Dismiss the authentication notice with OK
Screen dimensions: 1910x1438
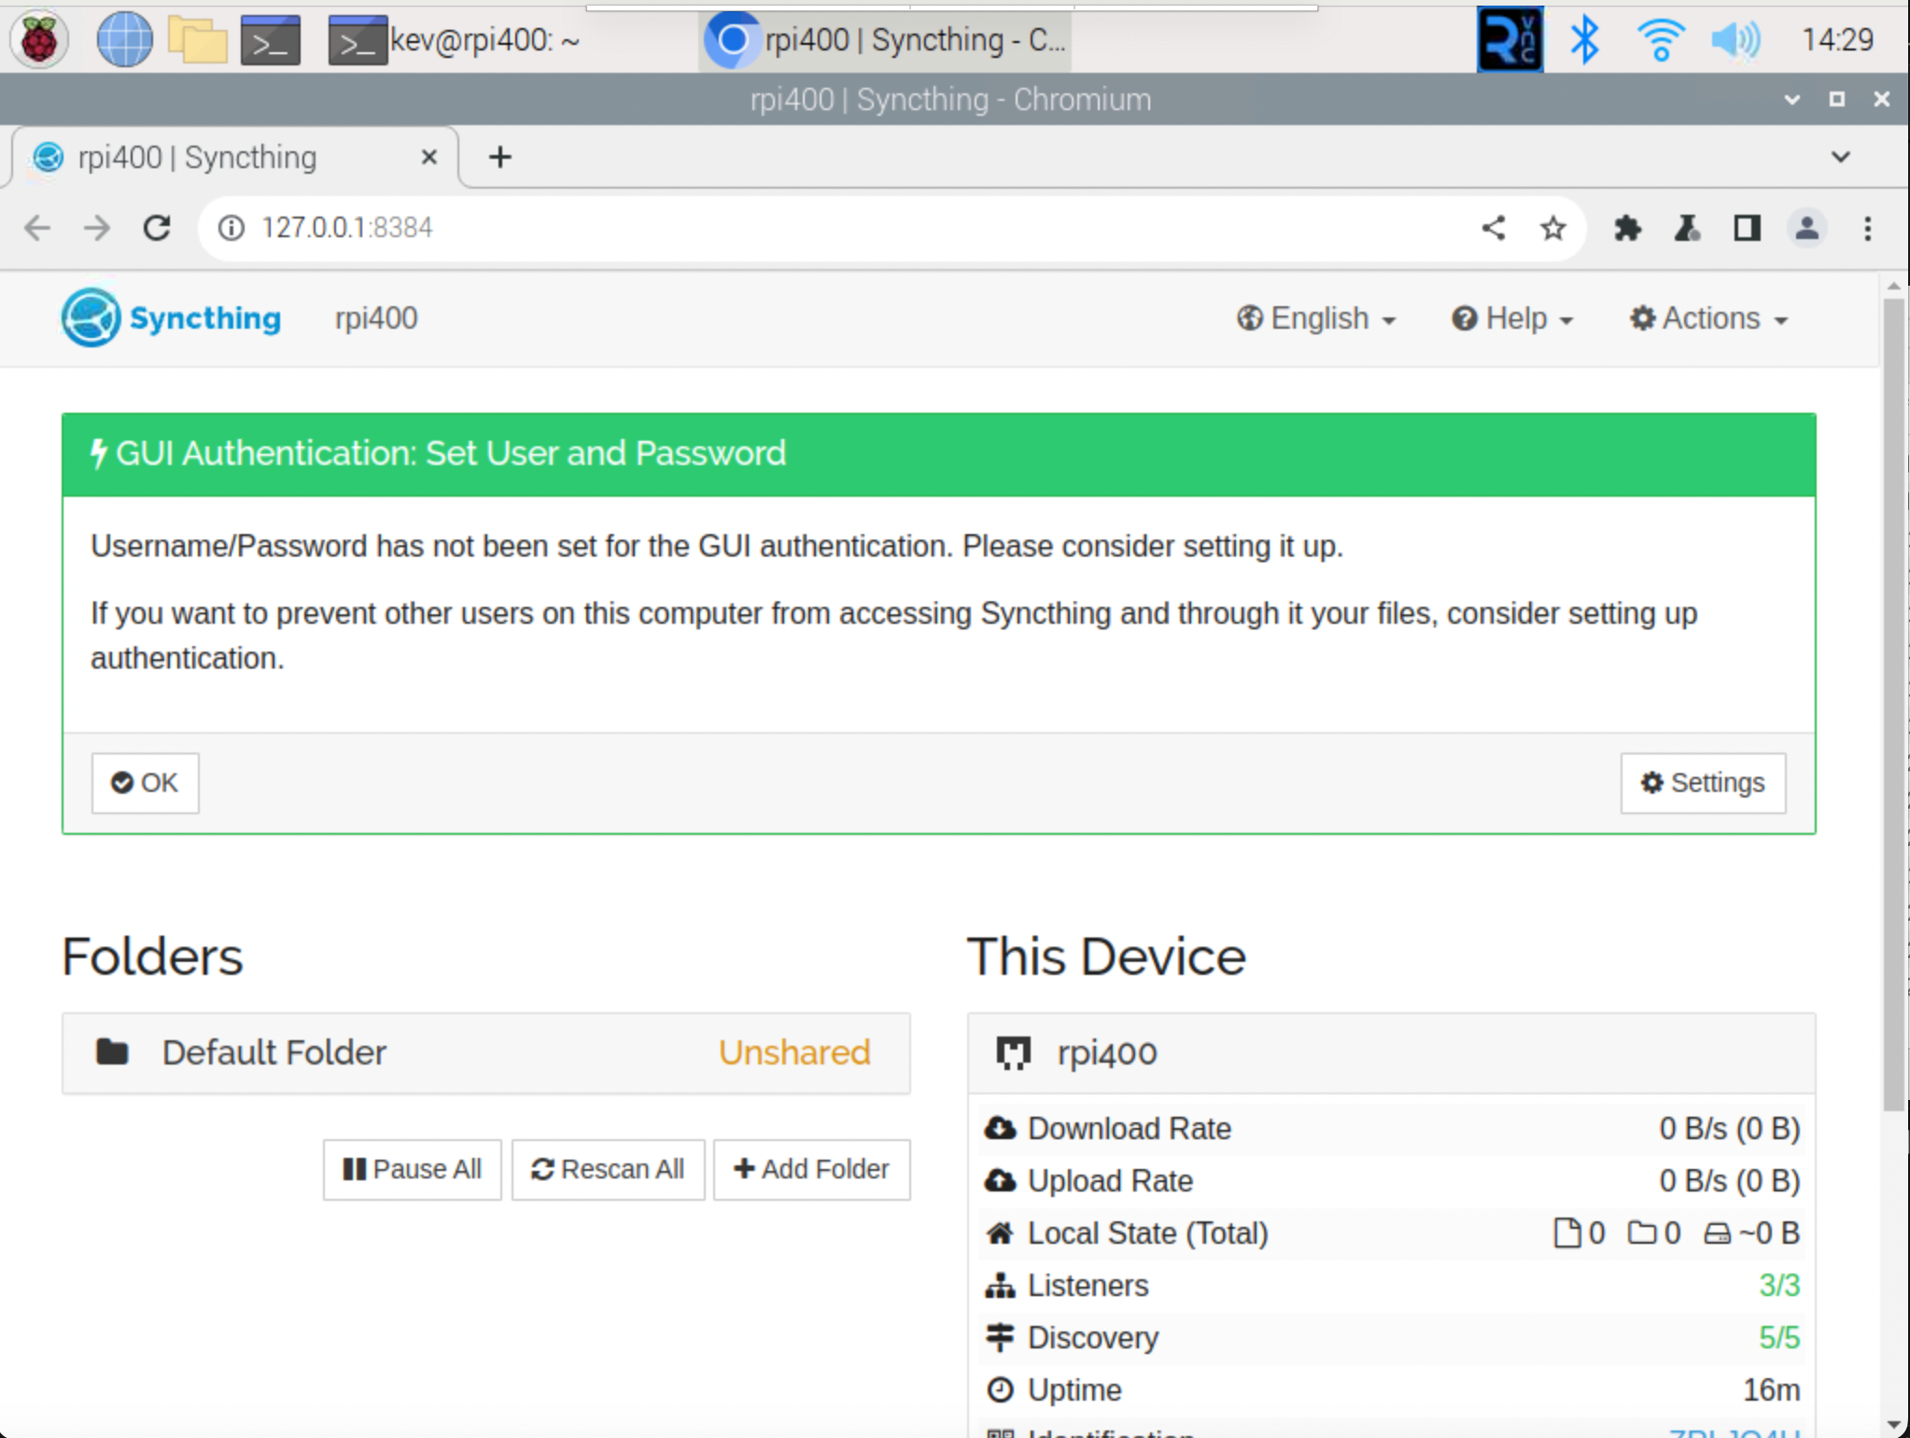tap(145, 782)
